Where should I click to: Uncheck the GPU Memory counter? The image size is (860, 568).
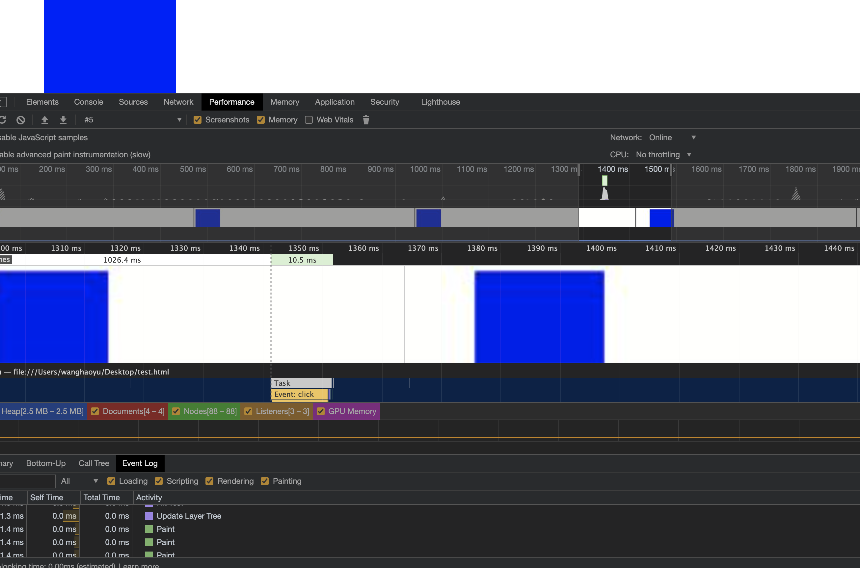click(x=320, y=411)
